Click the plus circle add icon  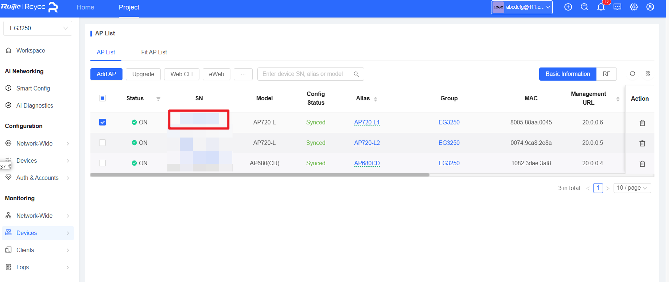(568, 7)
